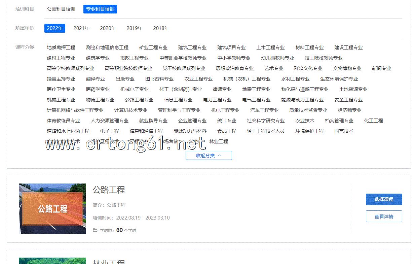Image resolution: width=413 pixels, height=264 pixels.
Task: Open the 公路工程 course thumbnail image
Action: [52, 209]
